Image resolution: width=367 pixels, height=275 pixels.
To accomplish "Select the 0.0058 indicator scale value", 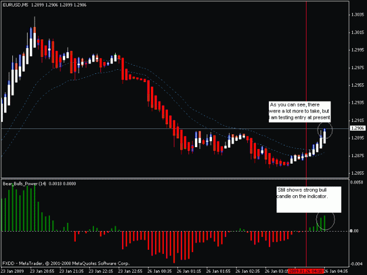I will 357,182.
